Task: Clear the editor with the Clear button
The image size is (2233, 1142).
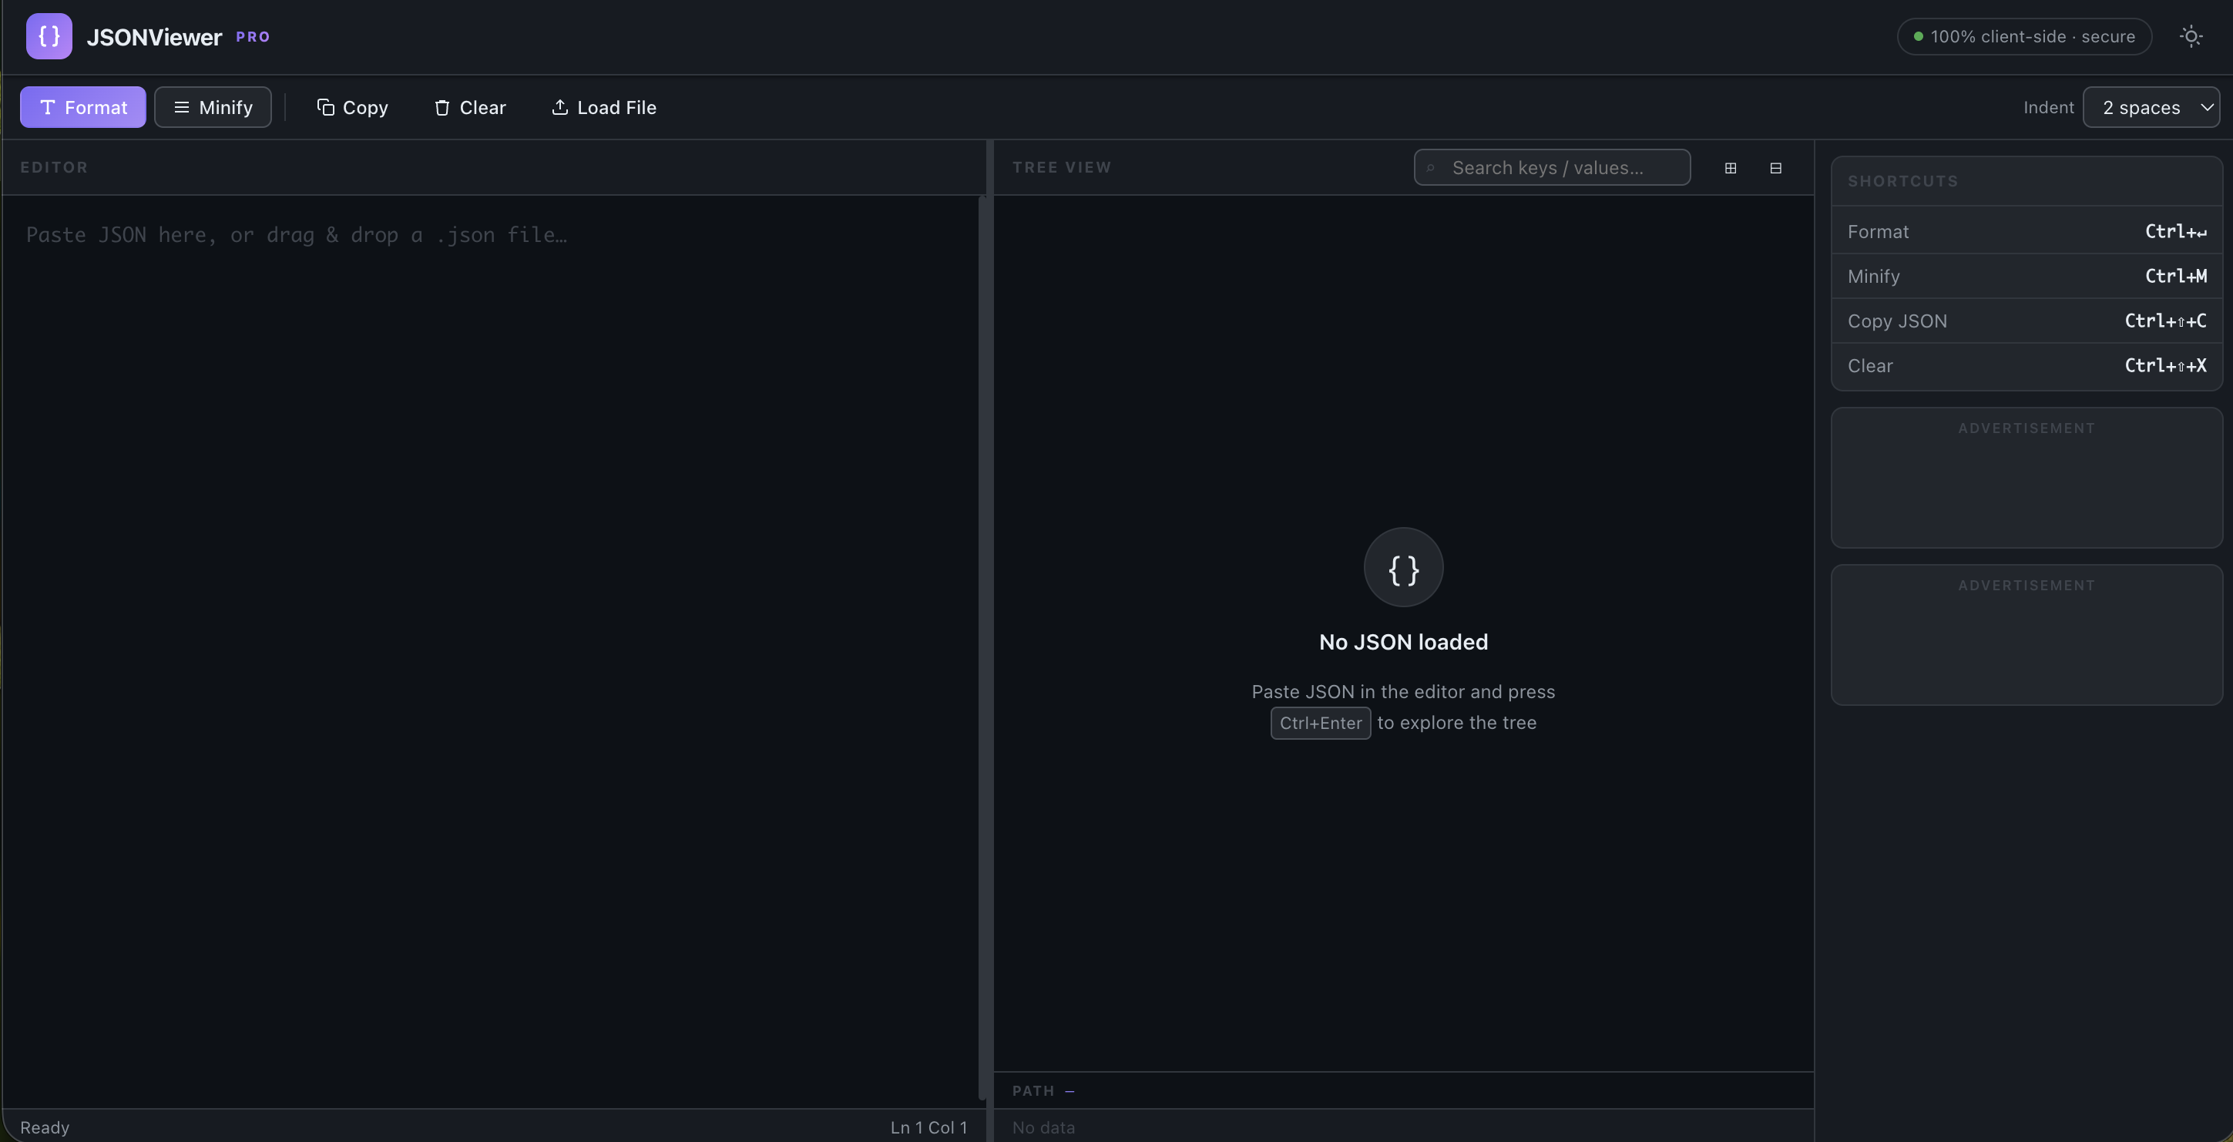Action: tap(470, 108)
